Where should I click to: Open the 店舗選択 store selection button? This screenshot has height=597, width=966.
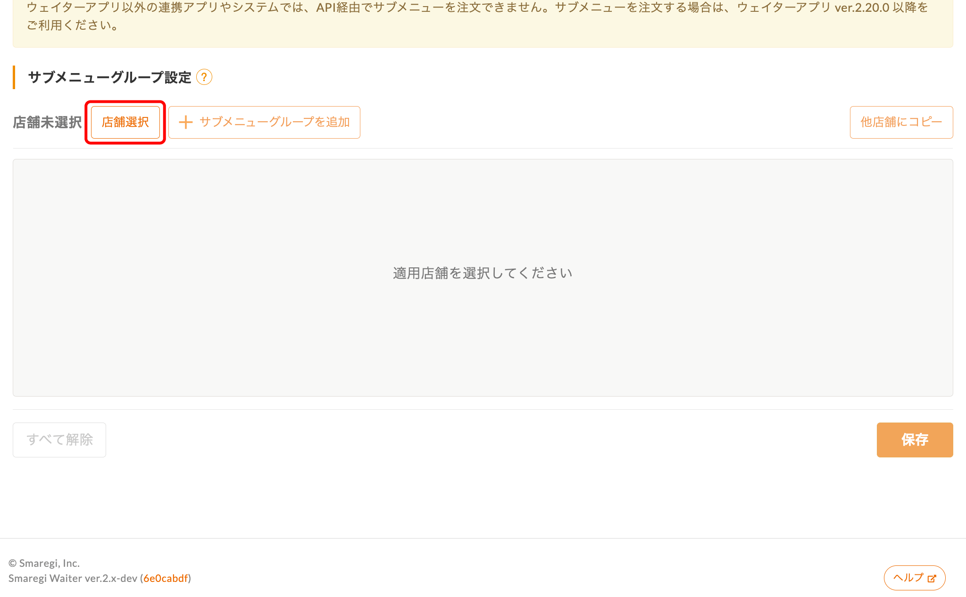(x=125, y=122)
